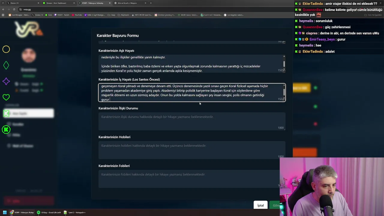Click the İş Hayatı field scrollbar
This screenshot has width=384, height=216.
(x=284, y=92)
